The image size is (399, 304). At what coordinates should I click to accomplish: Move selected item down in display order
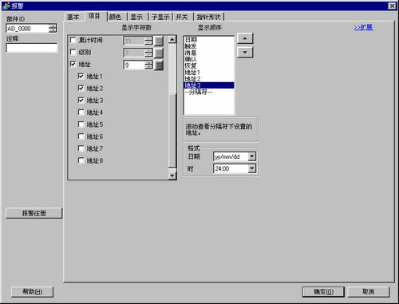click(x=245, y=53)
